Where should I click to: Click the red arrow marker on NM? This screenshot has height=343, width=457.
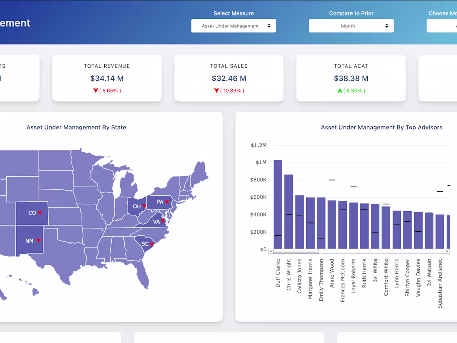click(38, 240)
